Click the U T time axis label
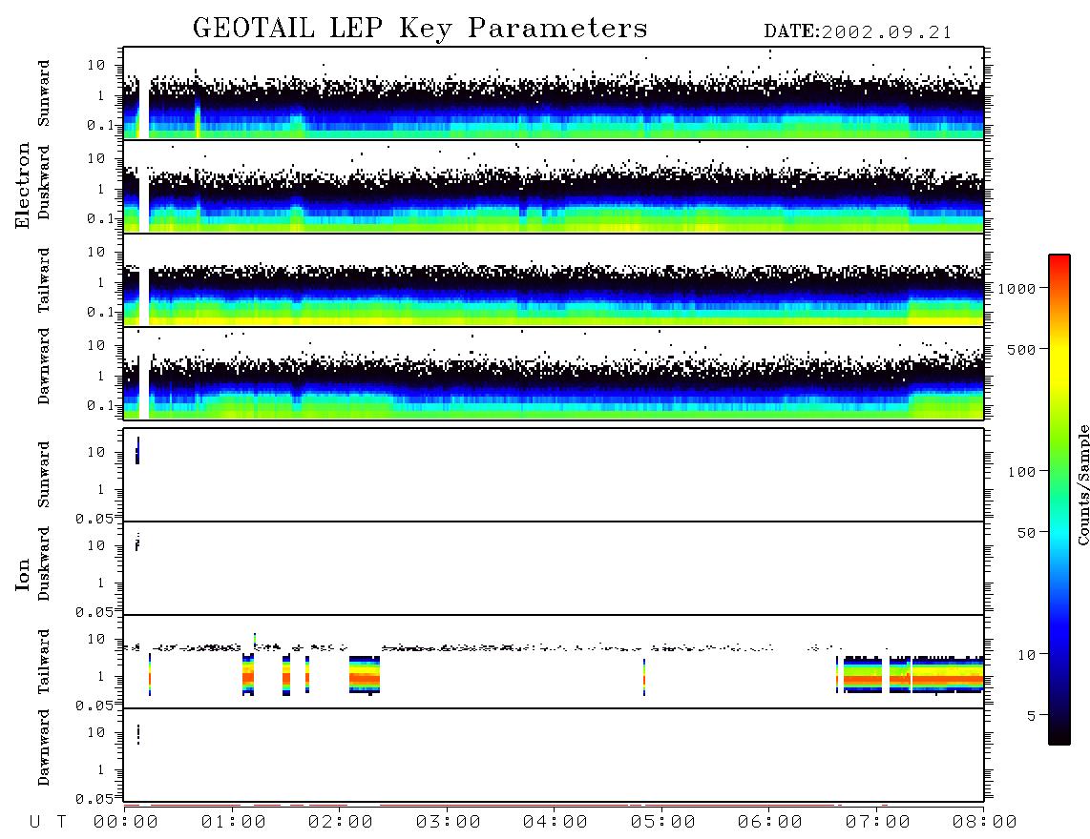The height and width of the screenshot is (839, 1090). (48, 823)
